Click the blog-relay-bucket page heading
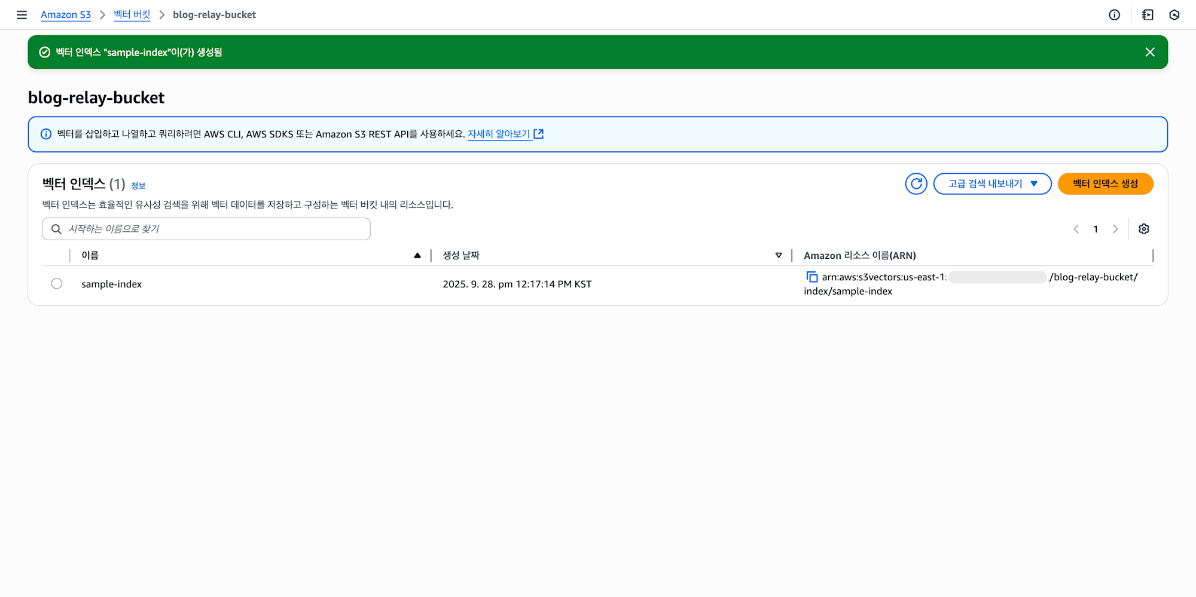This screenshot has width=1196, height=597. [96, 97]
